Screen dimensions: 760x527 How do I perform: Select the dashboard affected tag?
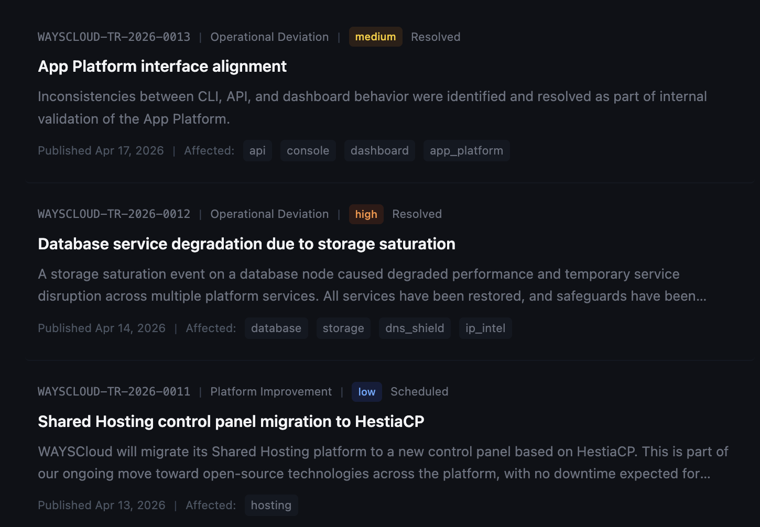379,150
